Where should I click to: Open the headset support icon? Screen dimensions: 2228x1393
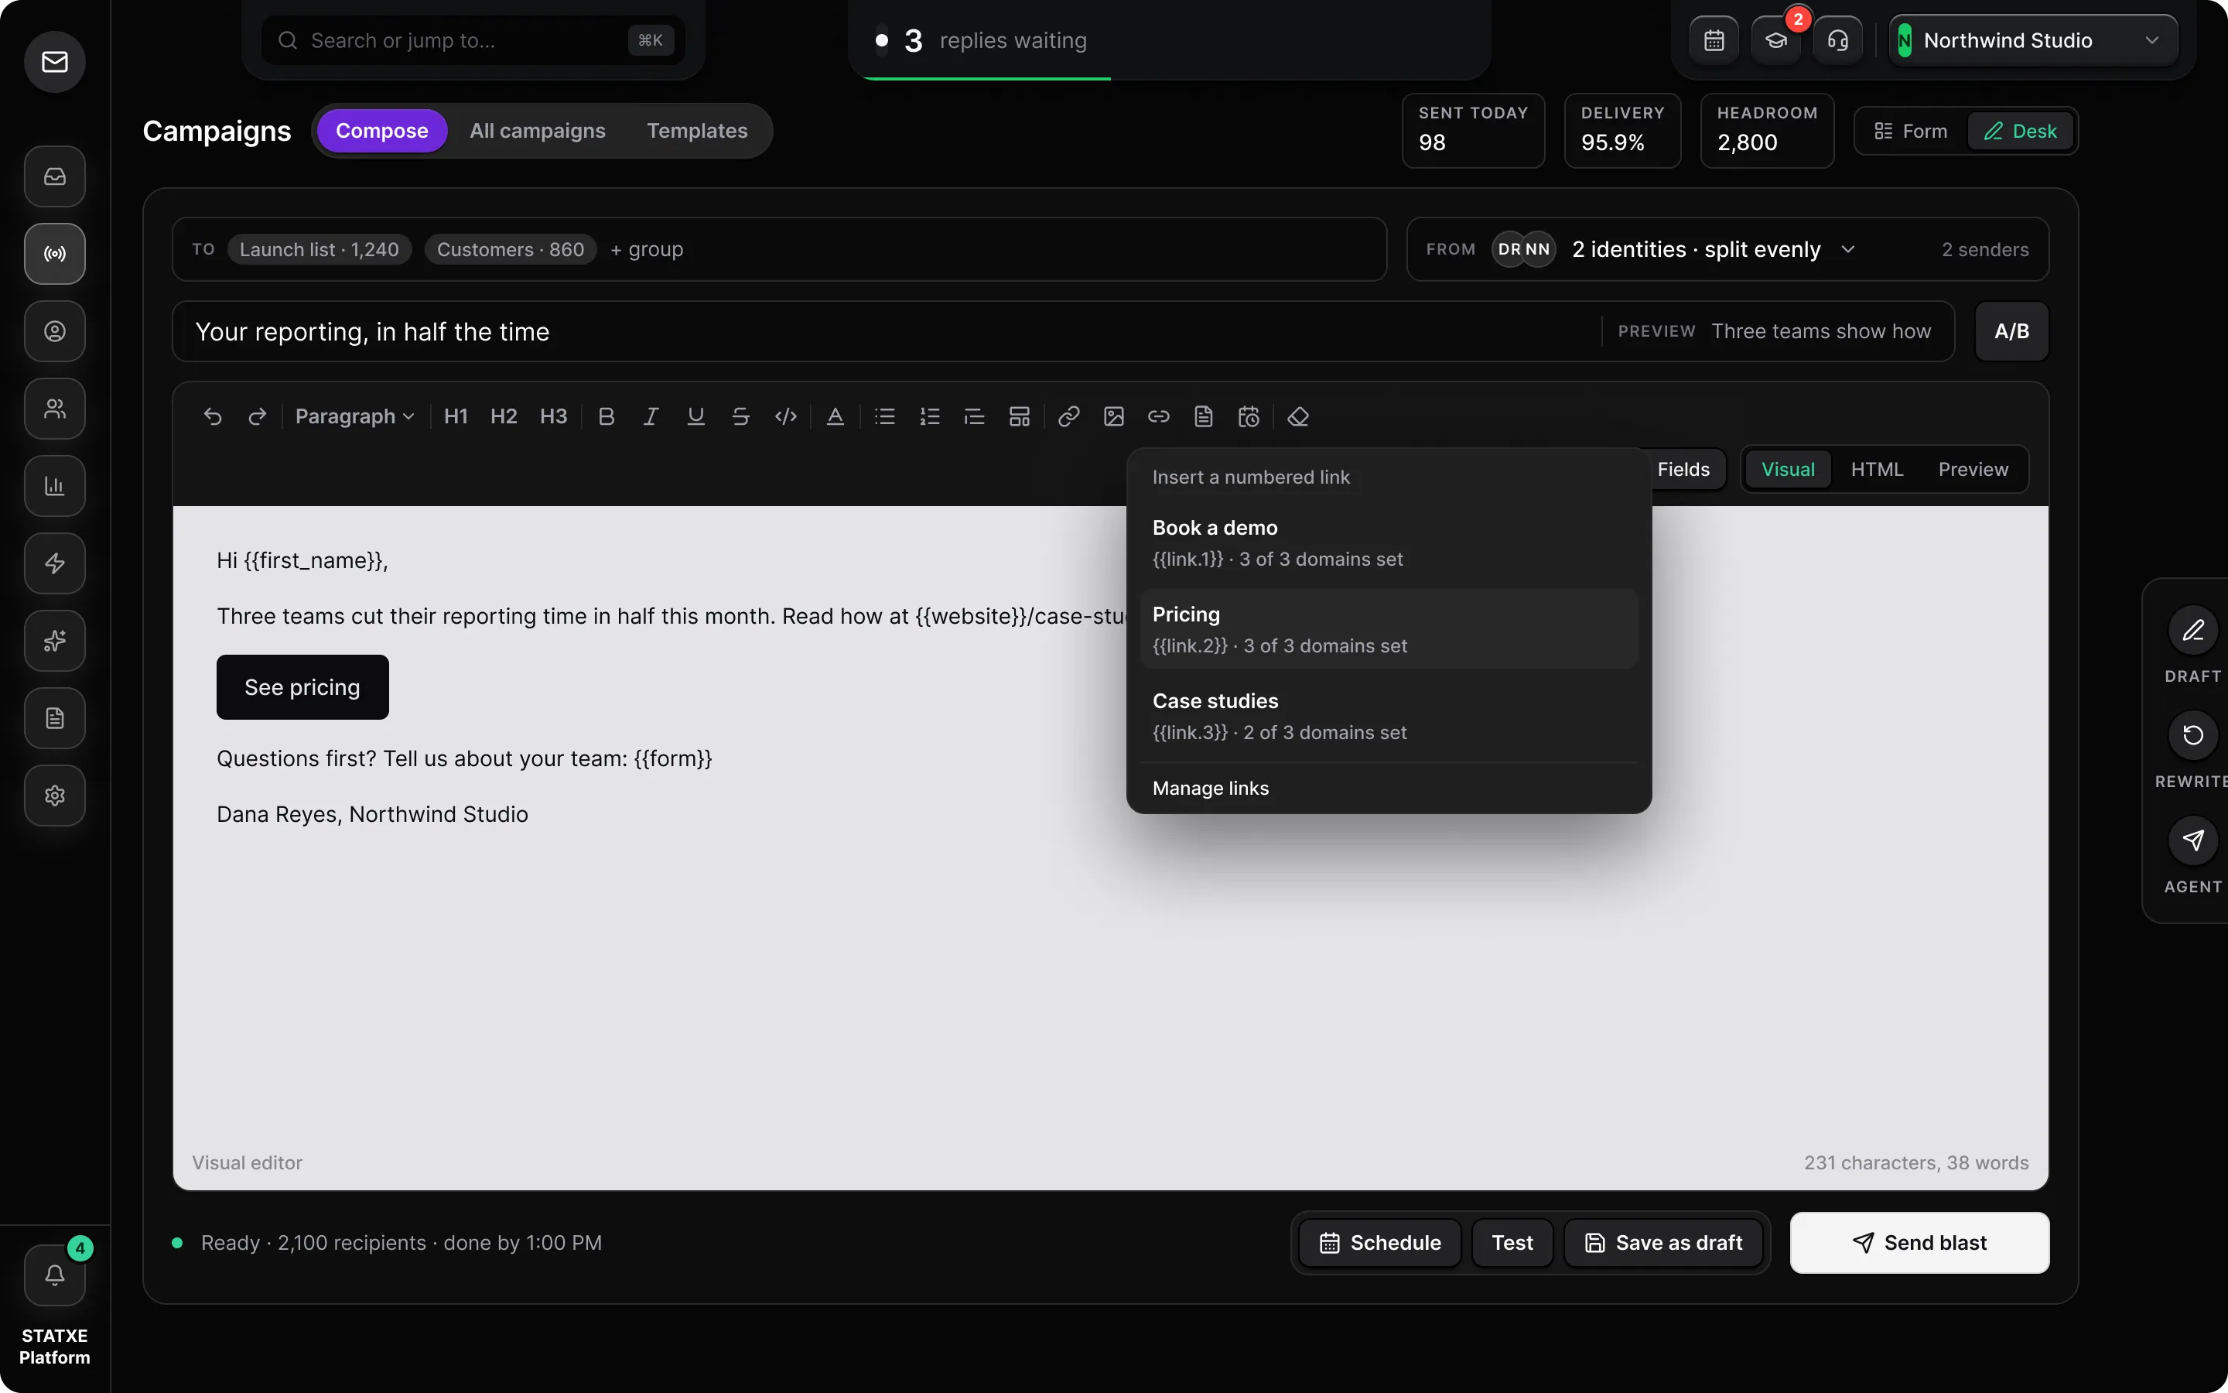coord(1837,40)
